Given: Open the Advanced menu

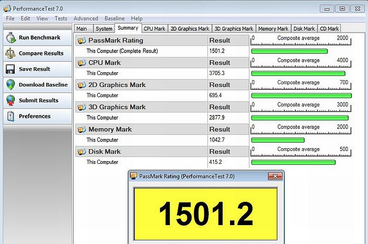Looking at the screenshot, I should click(x=86, y=18).
